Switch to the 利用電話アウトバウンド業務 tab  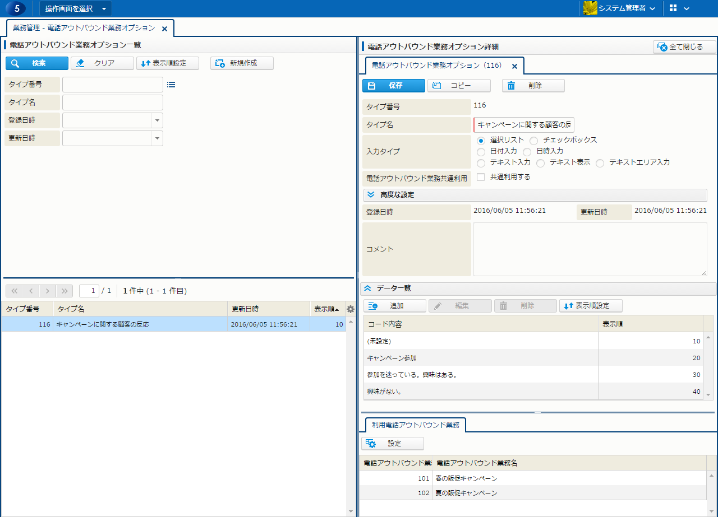(x=415, y=425)
